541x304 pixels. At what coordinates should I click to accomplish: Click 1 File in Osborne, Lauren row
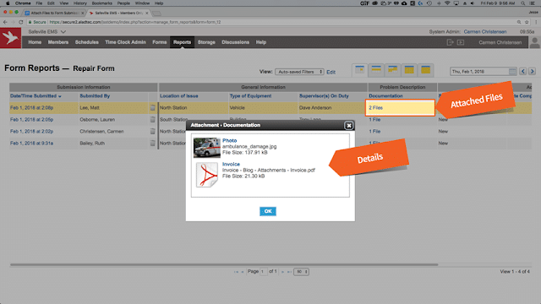pos(374,120)
